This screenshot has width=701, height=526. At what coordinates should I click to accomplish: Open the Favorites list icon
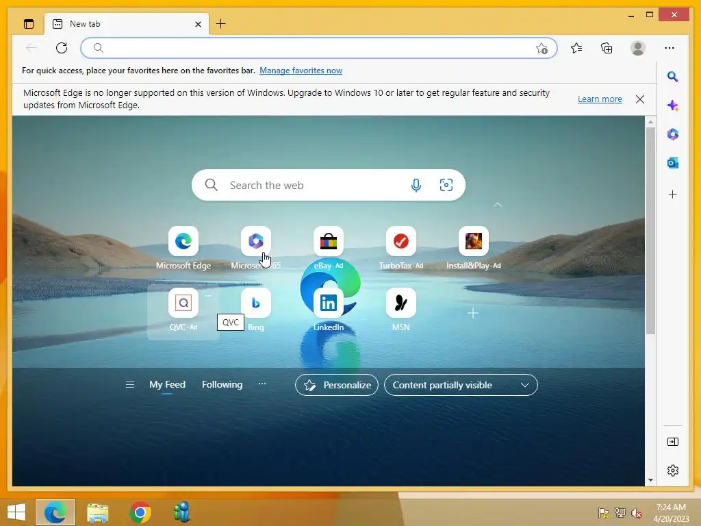[576, 48]
